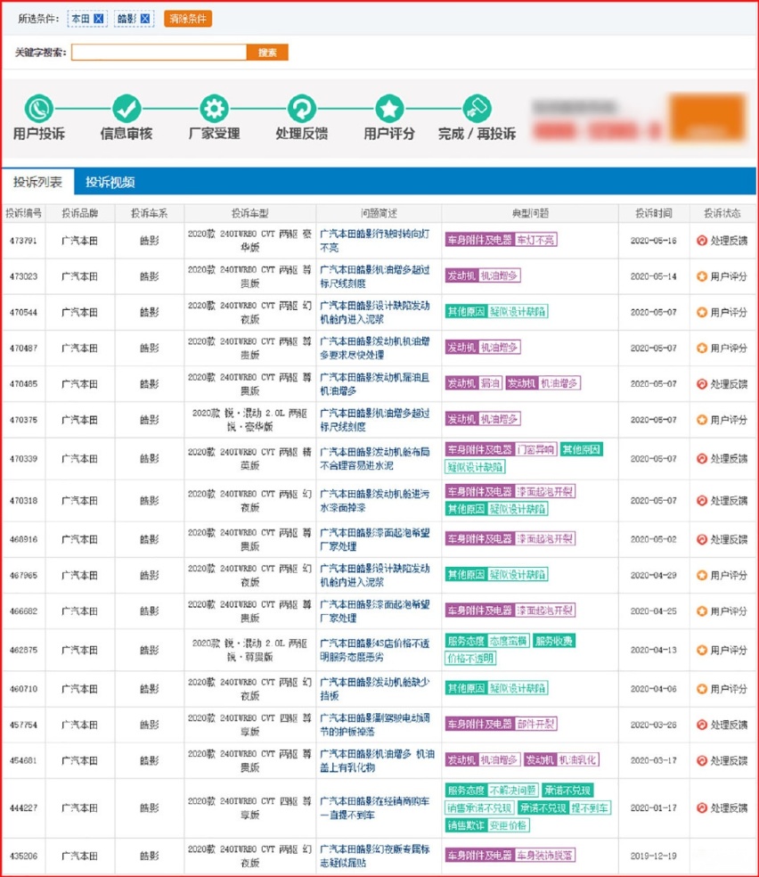
Task: Open complaint 广汽本田皓影幻夜版专属标志疑似腐贴
Action: [x=374, y=856]
